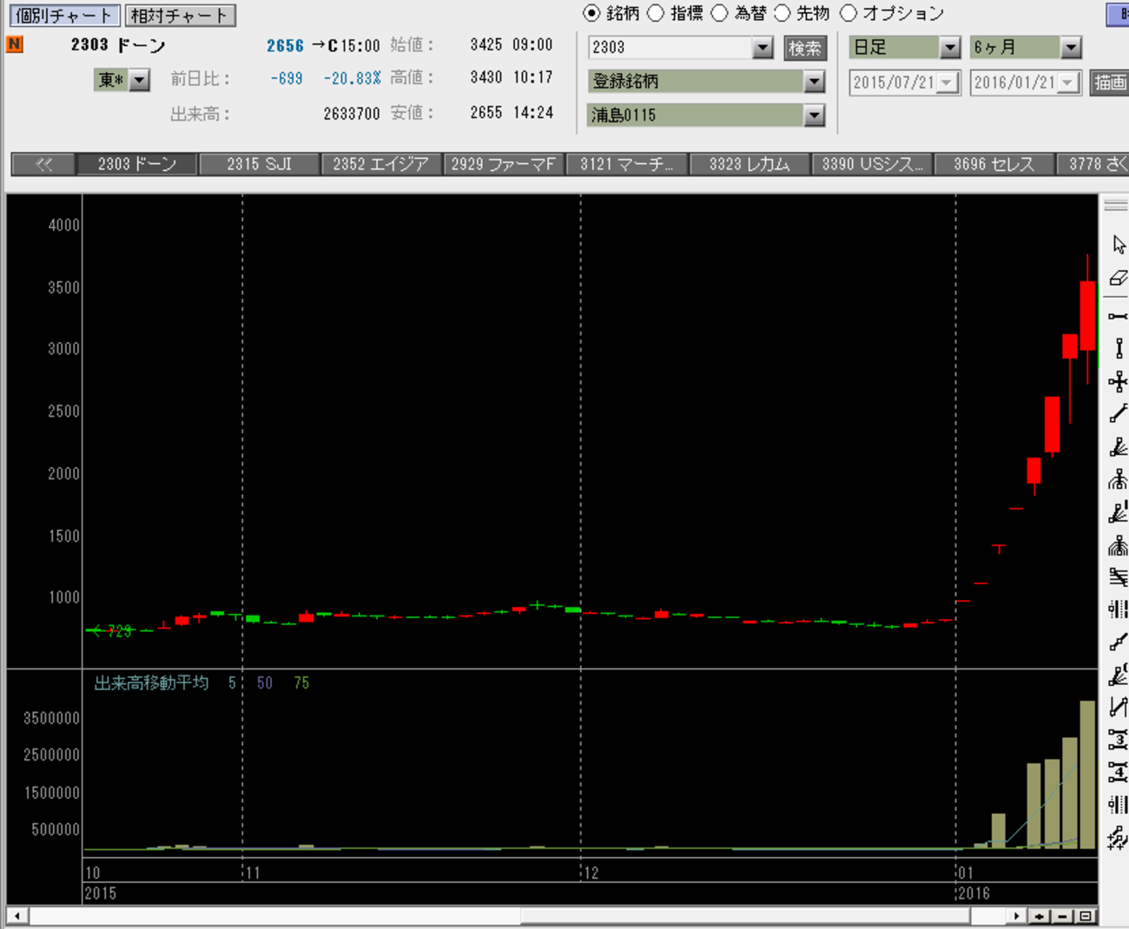The height and width of the screenshot is (929, 1129).
Task: Click the 2303 stock code input field
Action: point(670,48)
